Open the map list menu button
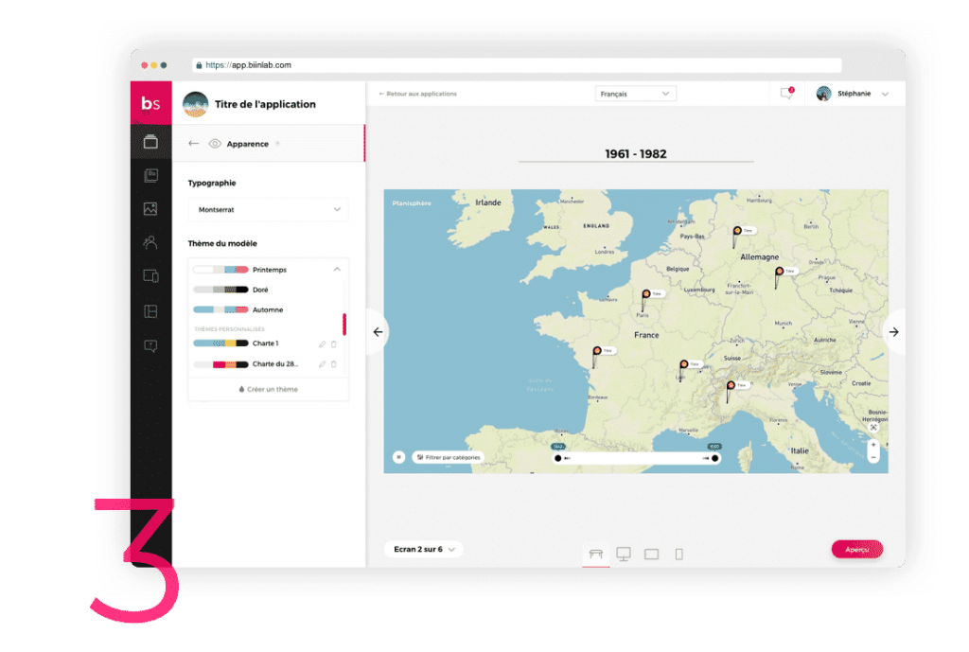This screenshot has width=969, height=652. (x=398, y=457)
